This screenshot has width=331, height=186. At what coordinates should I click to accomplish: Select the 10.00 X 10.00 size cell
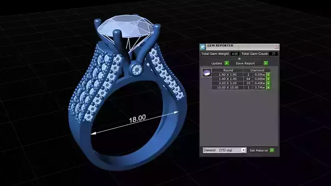228,88
